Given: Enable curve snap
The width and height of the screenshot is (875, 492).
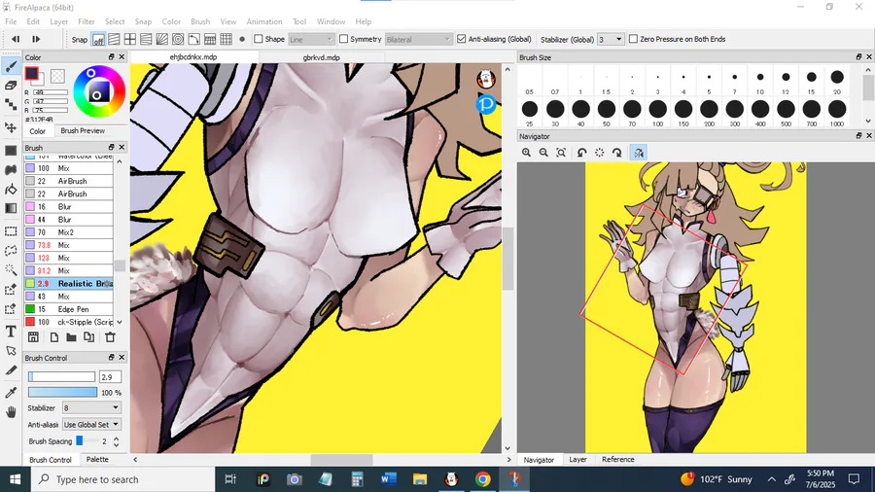Looking at the screenshot, I should (193, 39).
